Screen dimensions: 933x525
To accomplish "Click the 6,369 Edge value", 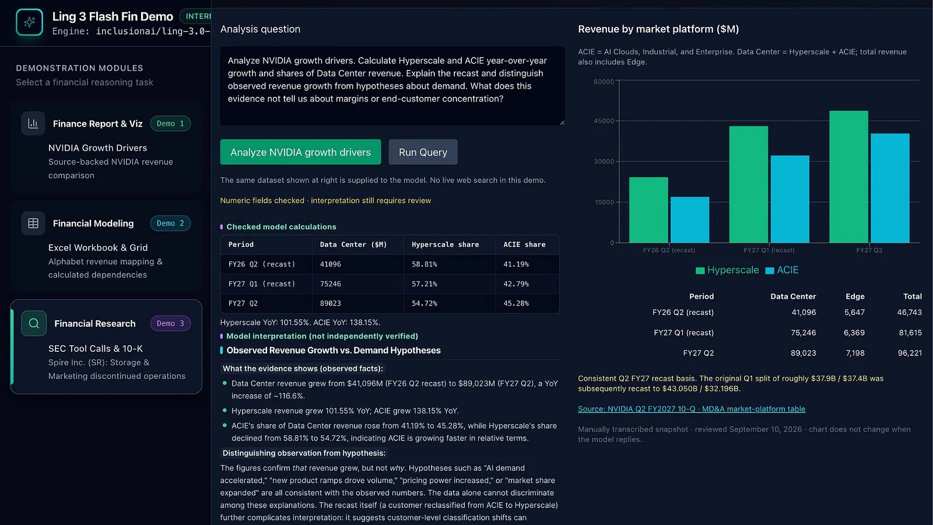I will 854,333.
